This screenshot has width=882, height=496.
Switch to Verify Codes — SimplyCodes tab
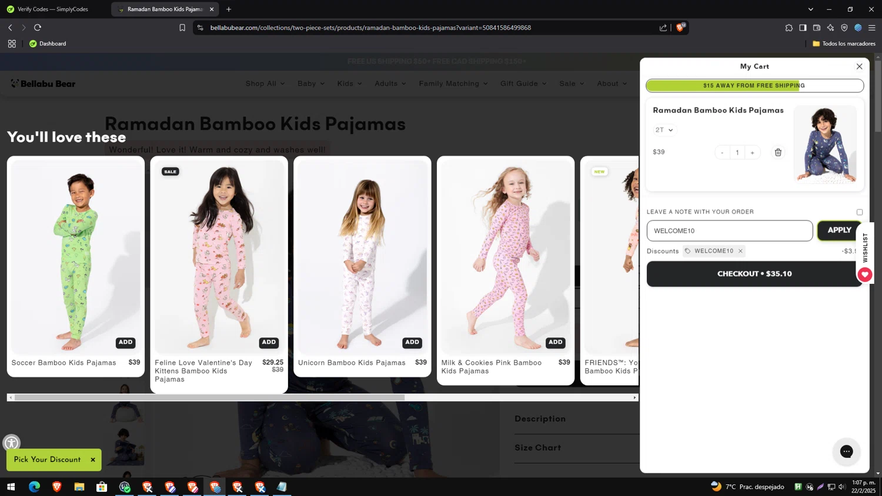[53, 9]
